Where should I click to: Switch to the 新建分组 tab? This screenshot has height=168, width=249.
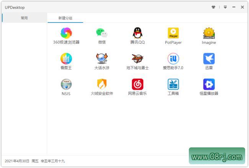65,18
